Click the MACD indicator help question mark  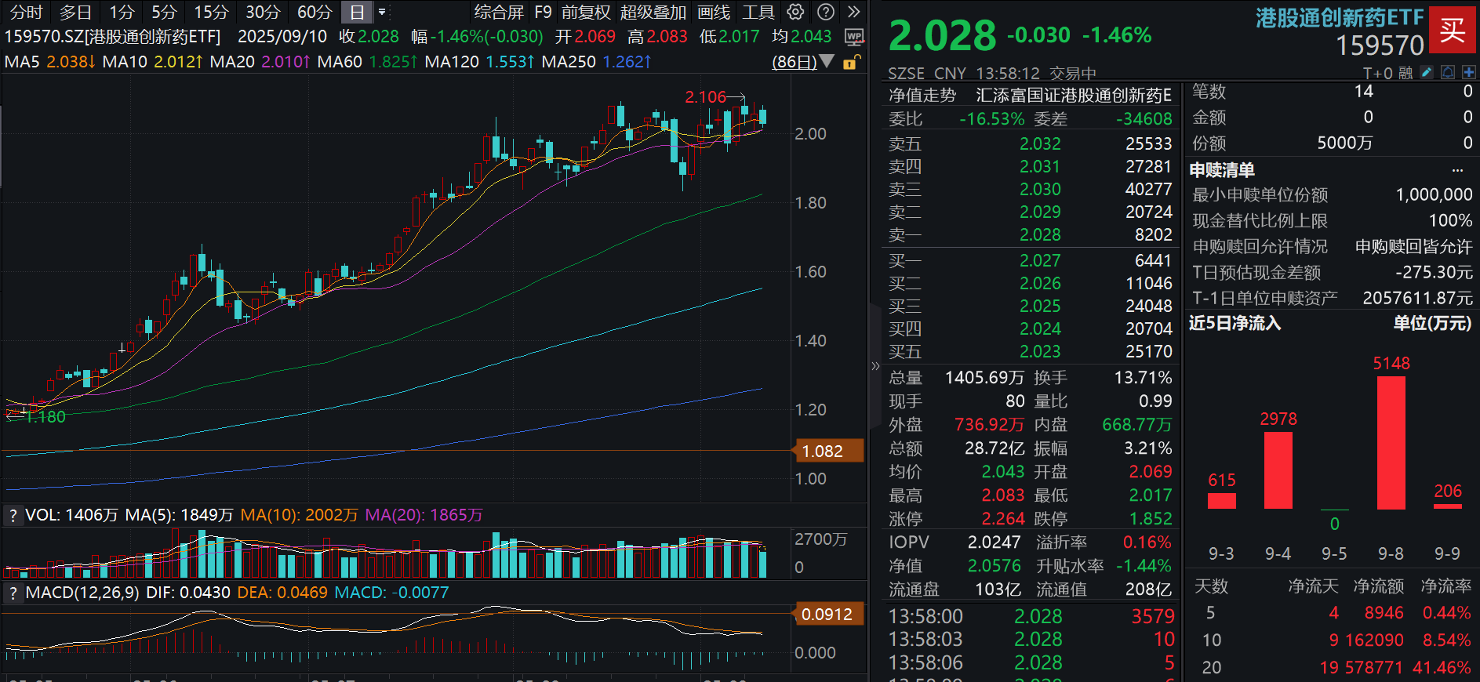tap(13, 593)
